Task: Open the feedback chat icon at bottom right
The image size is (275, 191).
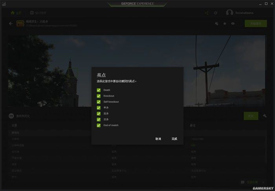Action: pyautogui.click(x=243, y=182)
